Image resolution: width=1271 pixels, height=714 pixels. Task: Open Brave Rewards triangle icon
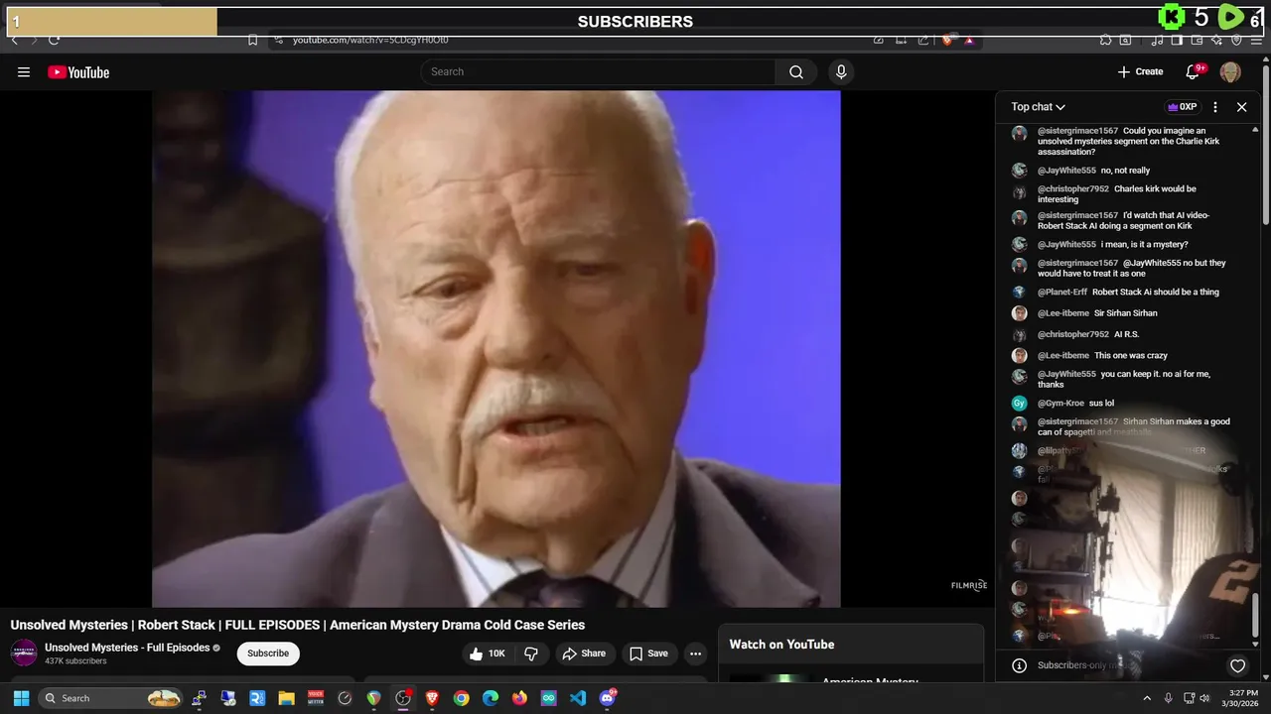(x=969, y=41)
